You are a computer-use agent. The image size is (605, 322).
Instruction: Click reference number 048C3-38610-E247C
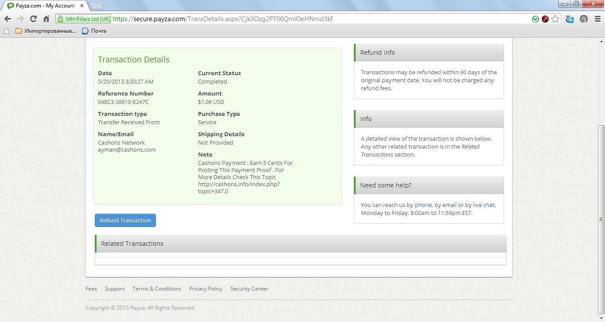point(123,102)
